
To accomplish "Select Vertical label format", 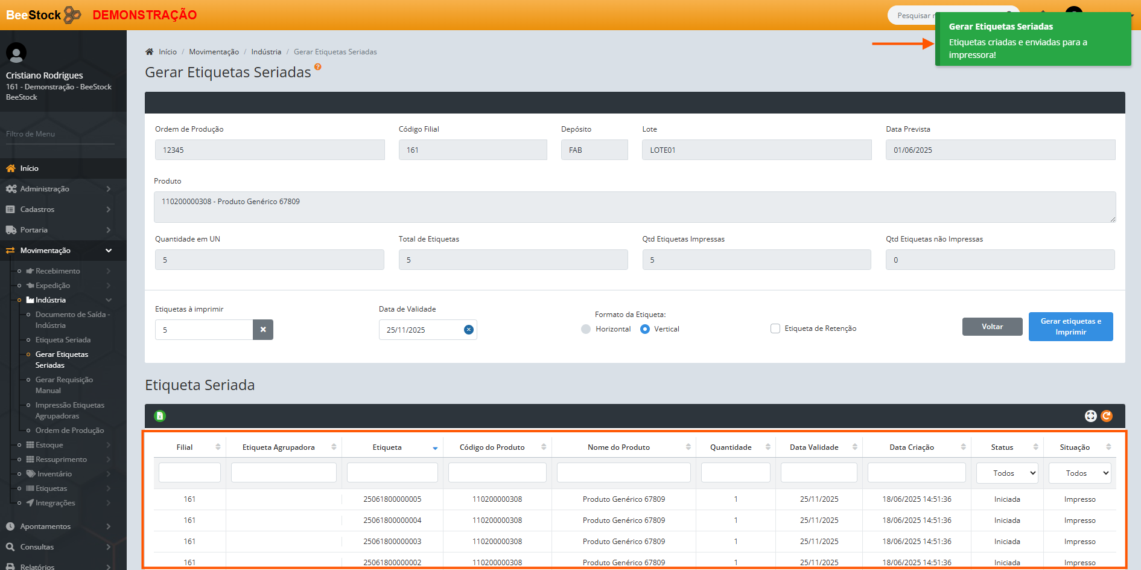I will click(645, 329).
